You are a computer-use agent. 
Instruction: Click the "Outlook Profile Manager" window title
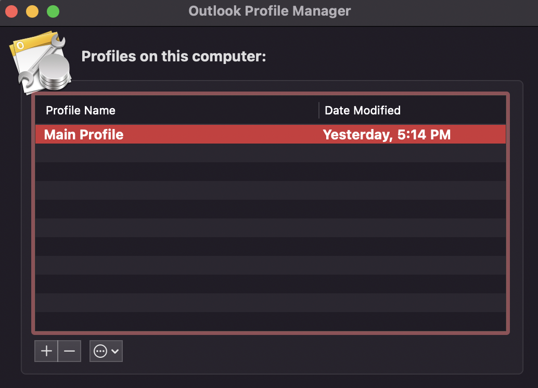[270, 11]
